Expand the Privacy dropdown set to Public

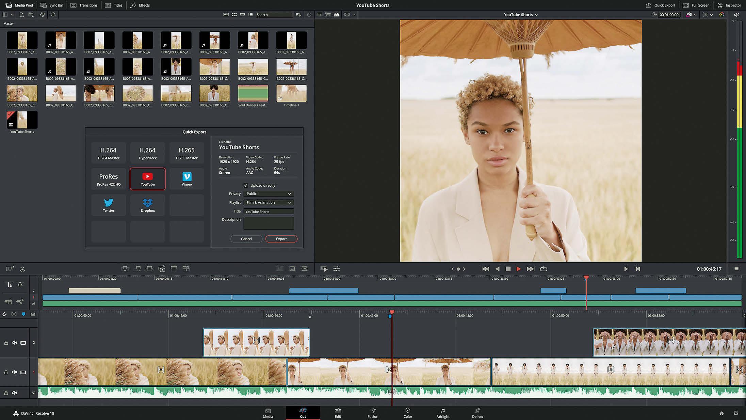pyautogui.click(x=269, y=193)
